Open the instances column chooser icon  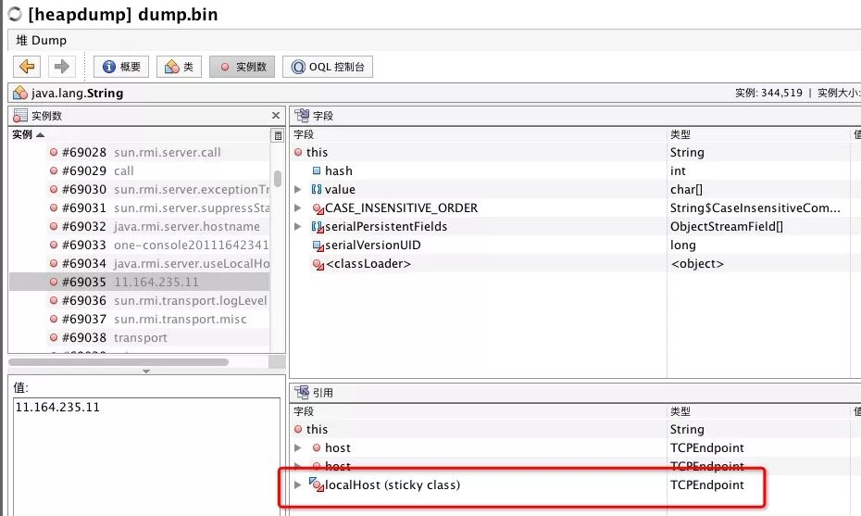(278, 135)
